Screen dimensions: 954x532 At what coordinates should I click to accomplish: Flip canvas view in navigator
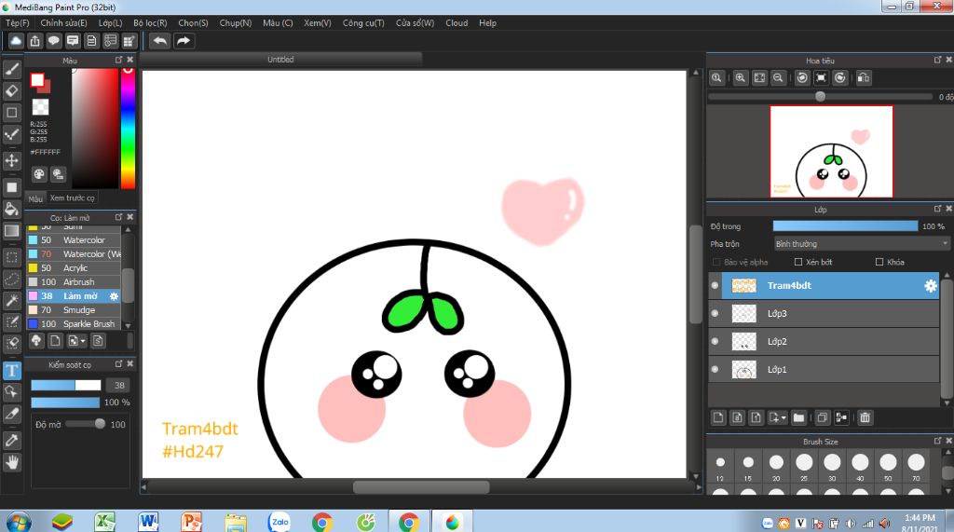click(x=864, y=78)
